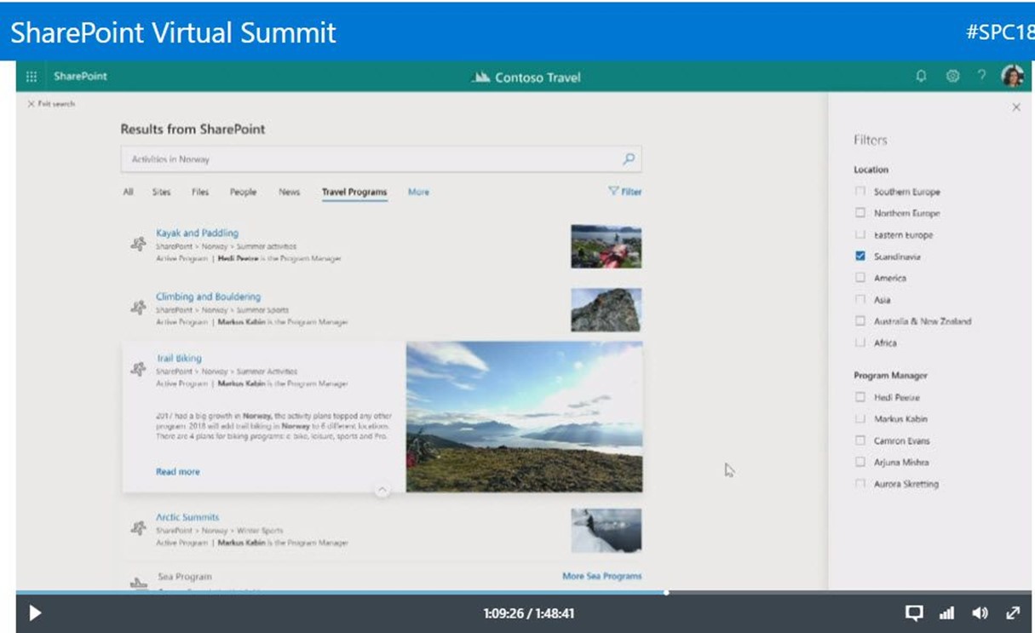
Task: Toggle the Africa checkbox
Action: pyautogui.click(x=860, y=342)
